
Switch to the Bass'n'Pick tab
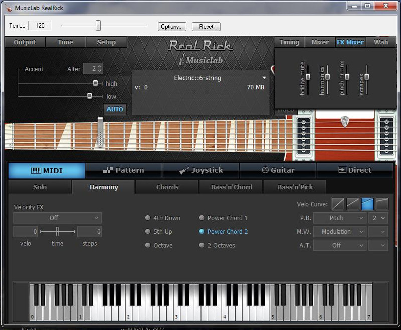[295, 187]
